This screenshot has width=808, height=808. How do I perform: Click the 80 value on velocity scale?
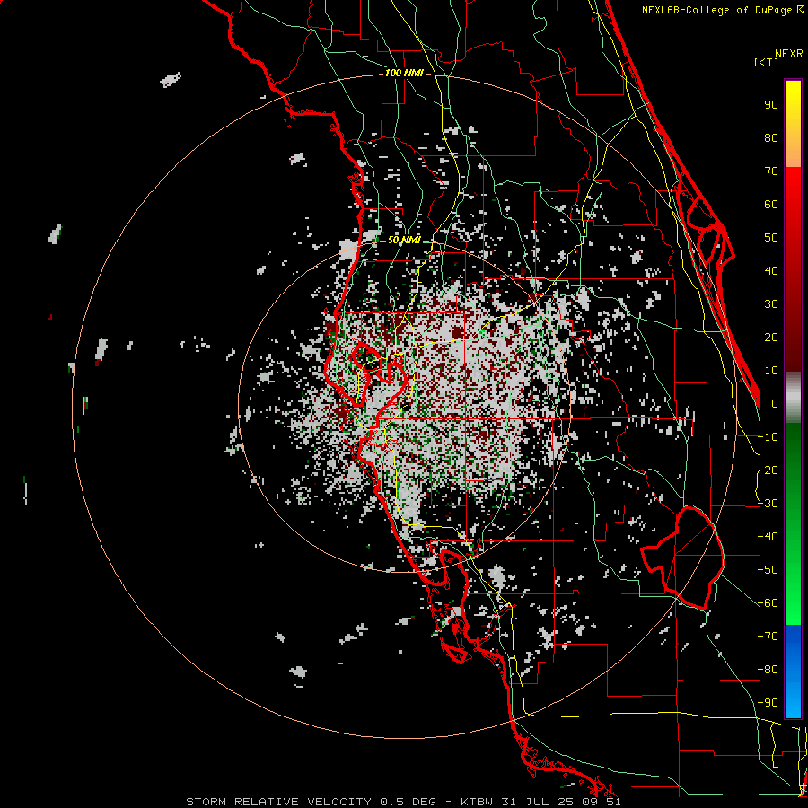tap(771, 138)
